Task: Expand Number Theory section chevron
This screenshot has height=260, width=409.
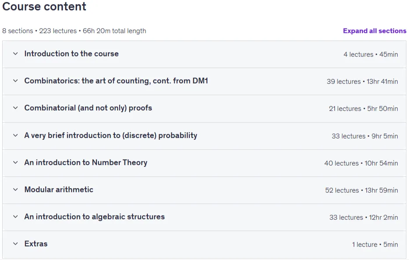Action: tap(15, 163)
